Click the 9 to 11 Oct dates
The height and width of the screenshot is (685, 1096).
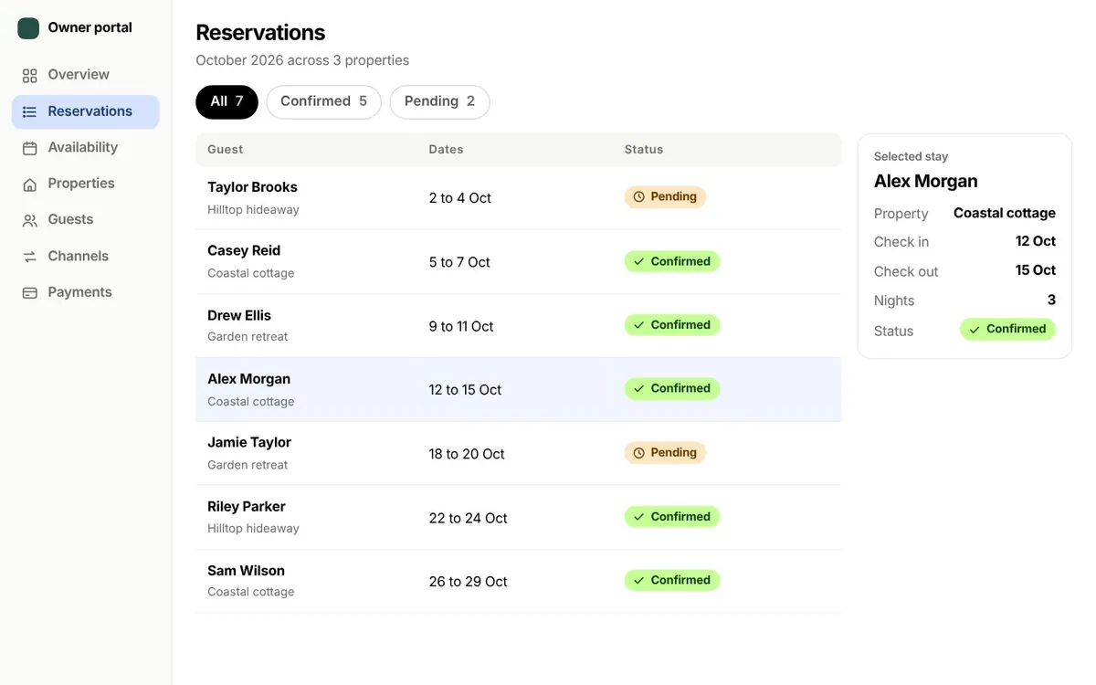coord(461,326)
